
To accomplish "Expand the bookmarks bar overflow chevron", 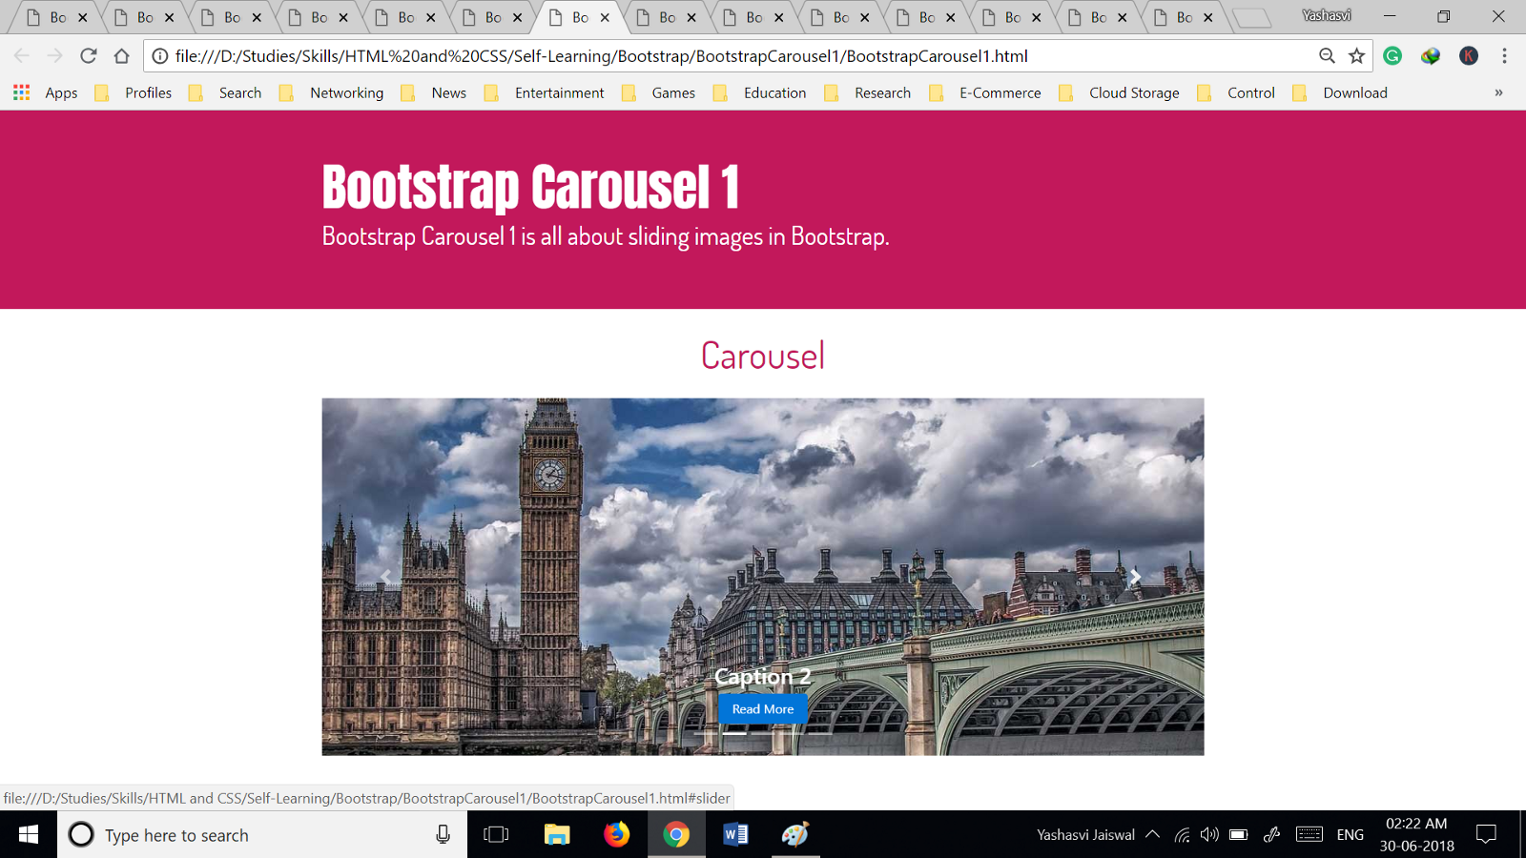I will [x=1498, y=92].
